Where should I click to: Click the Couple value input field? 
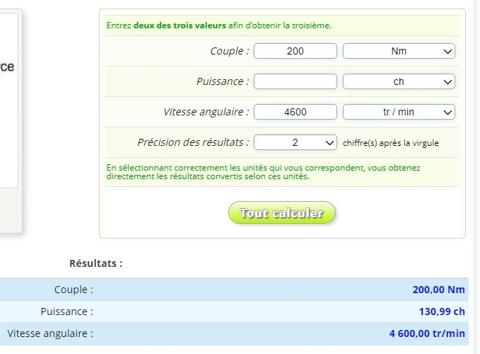[x=295, y=51]
